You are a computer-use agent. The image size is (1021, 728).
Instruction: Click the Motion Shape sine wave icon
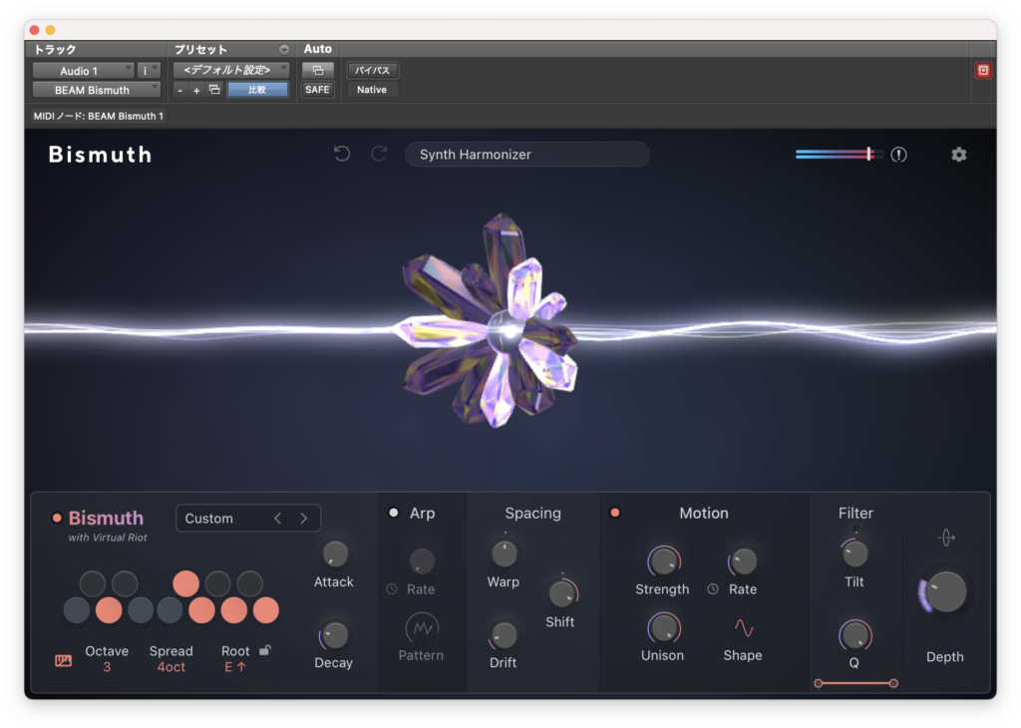click(x=744, y=628)
